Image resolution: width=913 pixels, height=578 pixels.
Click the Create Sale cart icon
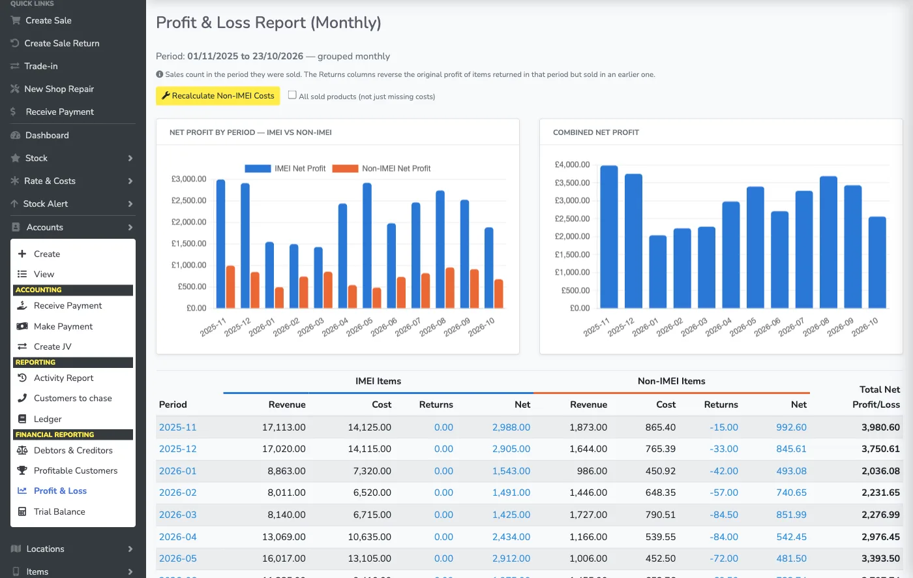(16, 20)
